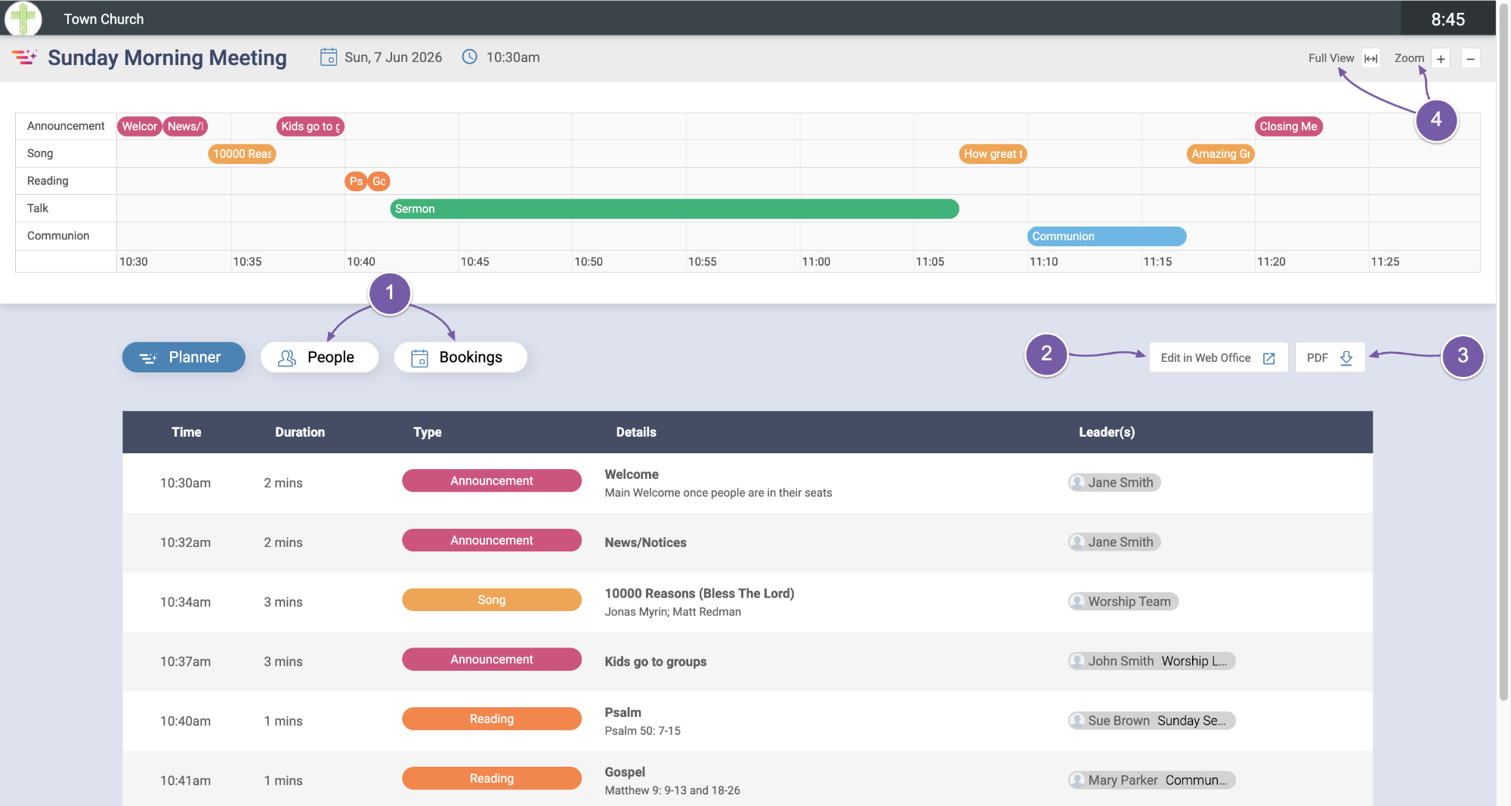Viewport: 1511px width, 806px height.
Task: Select the Sermon bar in the timeline
Action: [x=675, y=209]
